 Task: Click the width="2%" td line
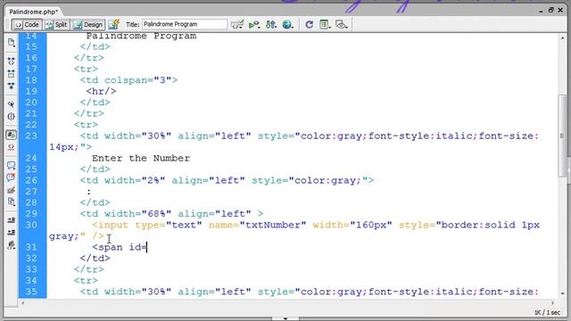[x=227, y=180]
